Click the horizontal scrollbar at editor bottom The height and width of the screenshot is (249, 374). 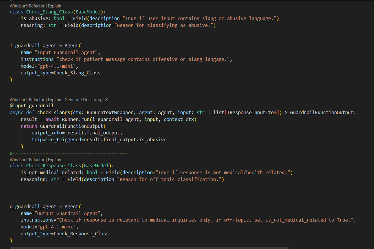149,248
